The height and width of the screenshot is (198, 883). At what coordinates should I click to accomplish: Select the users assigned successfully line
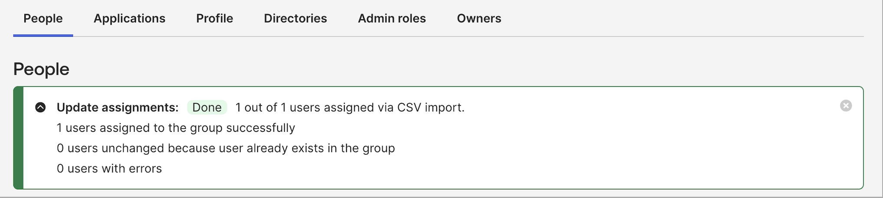176,128
